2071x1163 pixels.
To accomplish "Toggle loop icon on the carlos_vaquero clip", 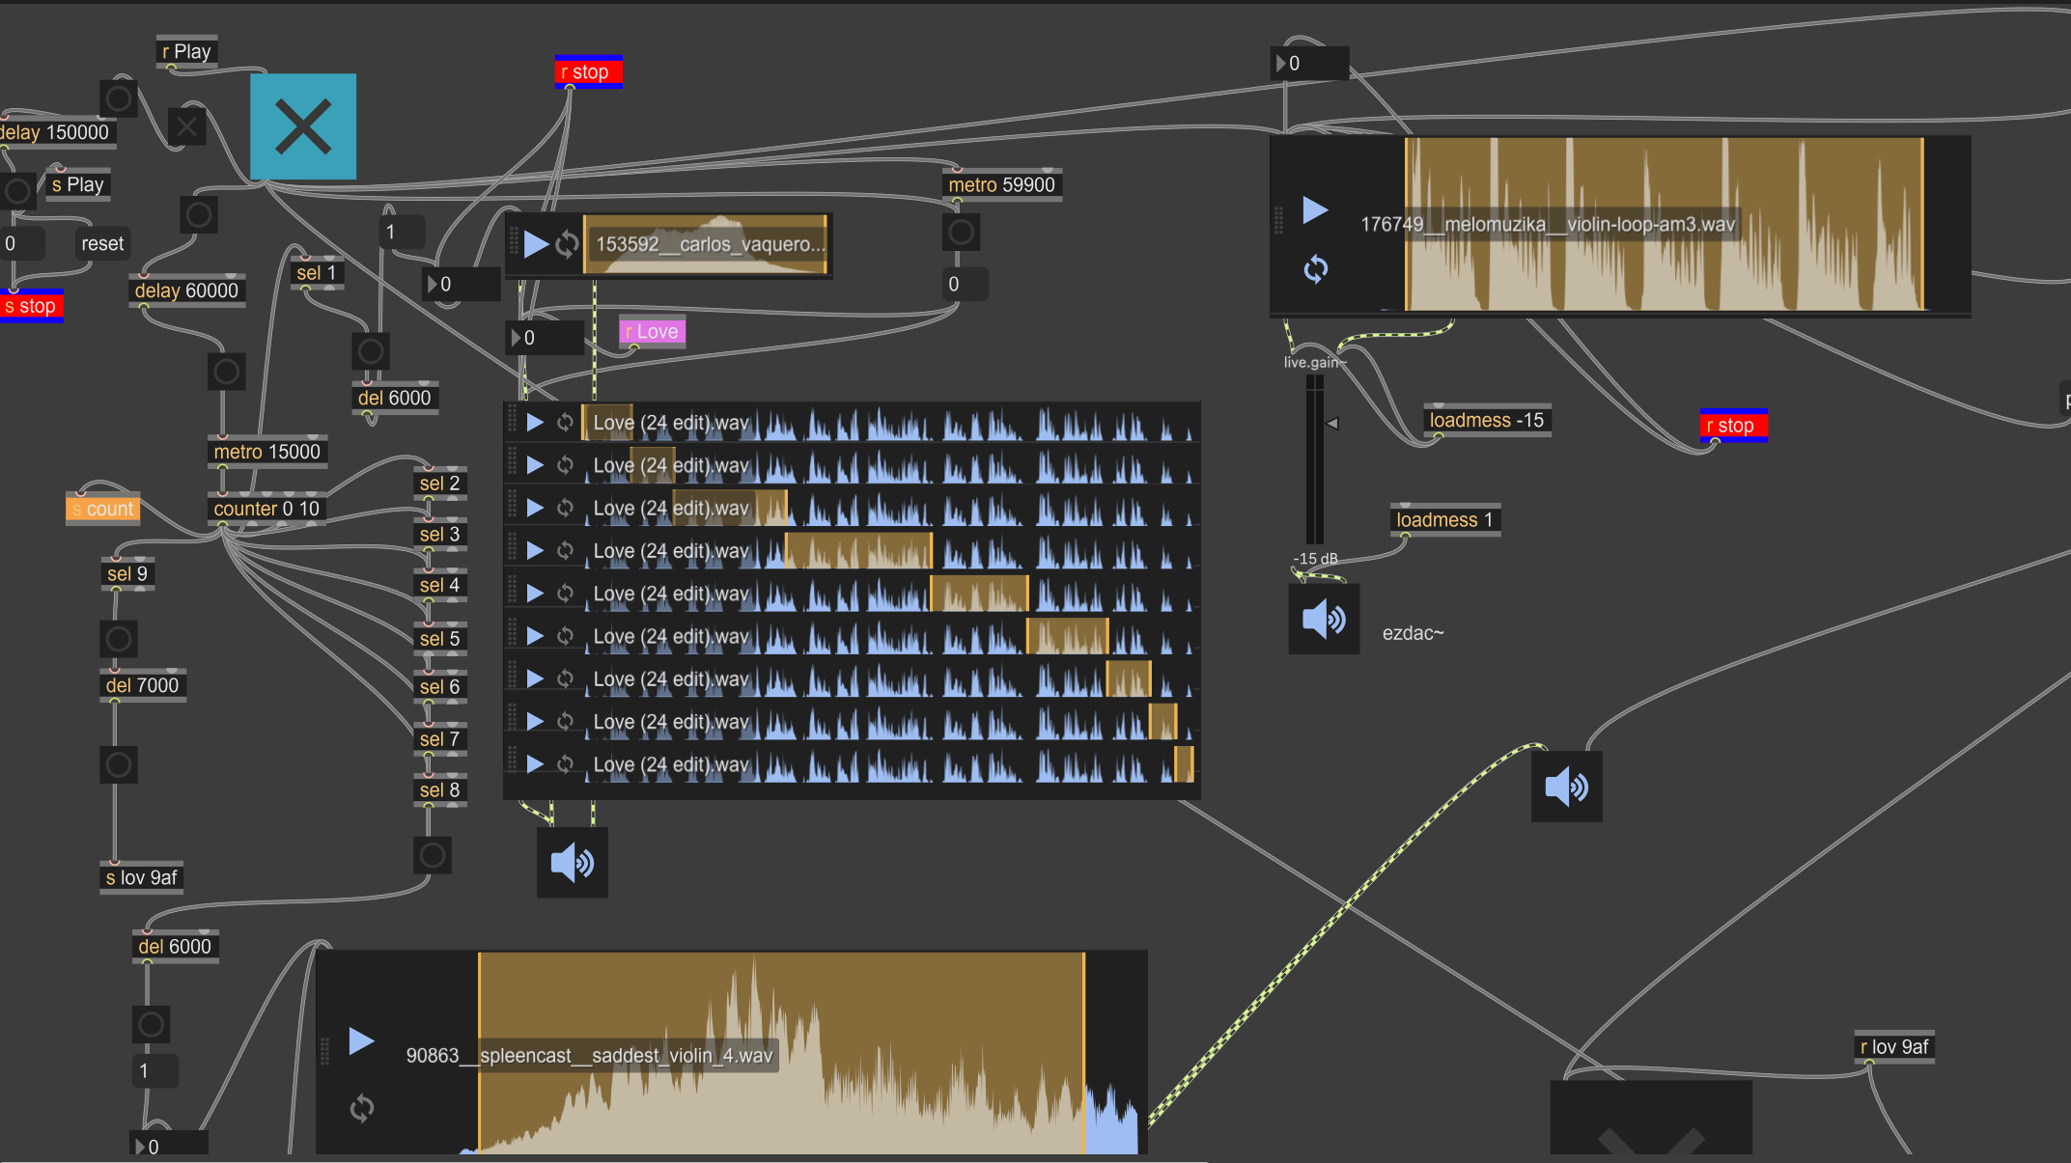I will pos(567,244).
